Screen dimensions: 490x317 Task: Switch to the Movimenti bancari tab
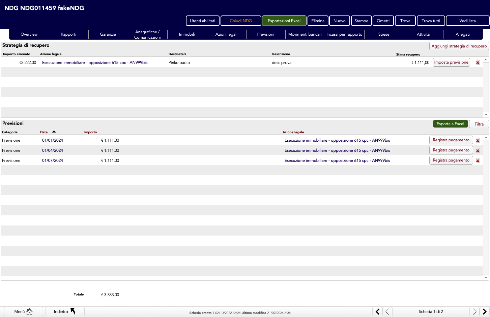pos(305,34)
